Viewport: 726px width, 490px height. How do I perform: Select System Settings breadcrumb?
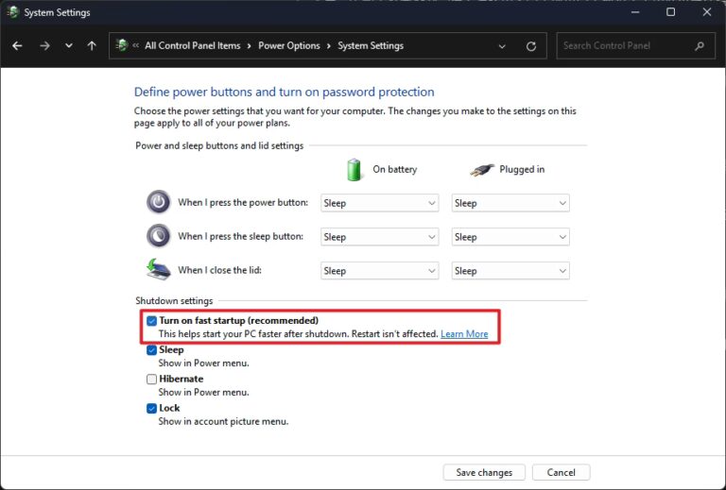point(371,45)
